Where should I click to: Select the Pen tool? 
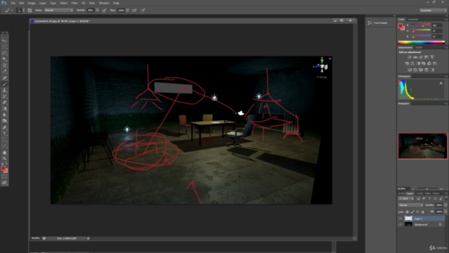(4, 127)
